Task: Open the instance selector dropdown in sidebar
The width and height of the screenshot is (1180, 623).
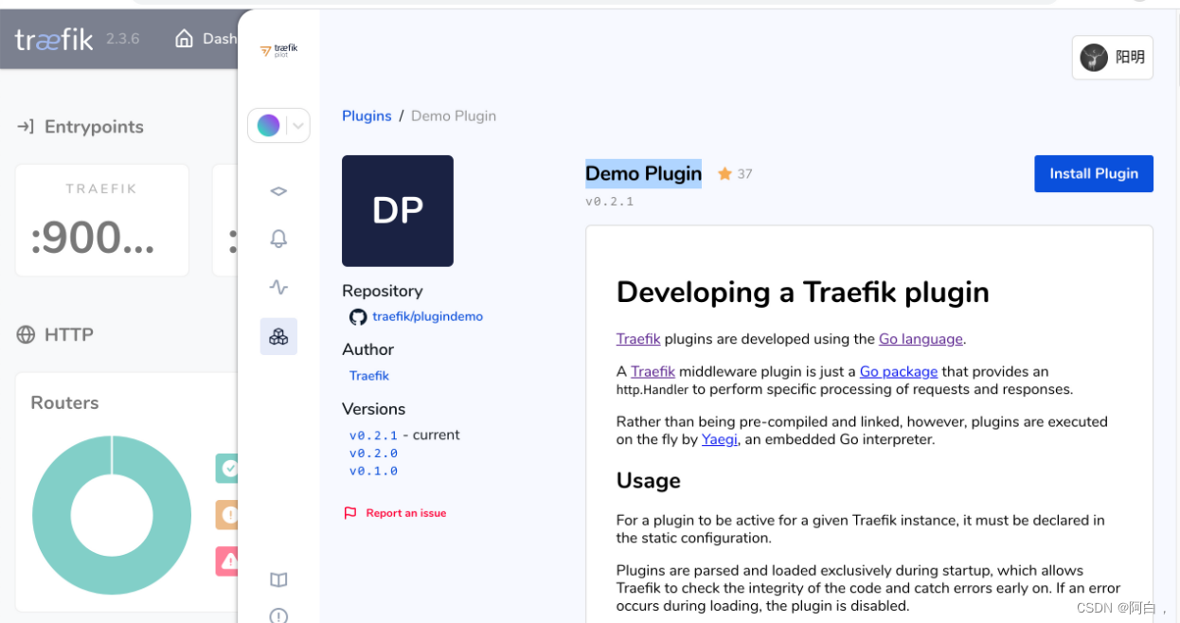Action: [x=278, y=125]
